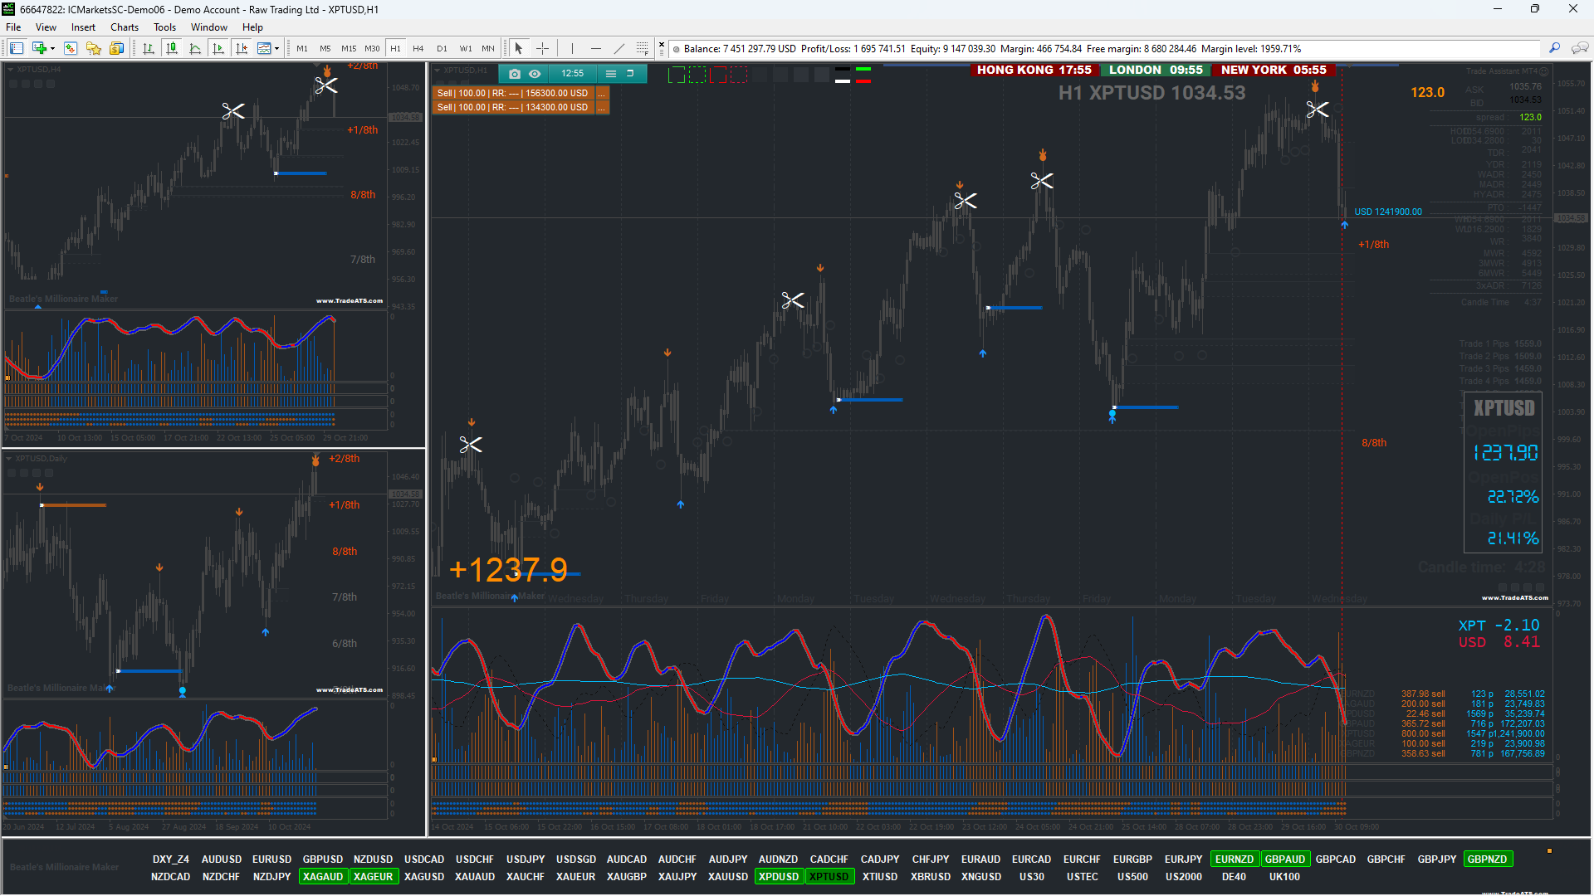
Task: Click the search magnifier icon
Action: click(x=1554, y=49)
